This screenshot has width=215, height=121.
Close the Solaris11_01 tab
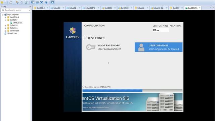coord(167,8)
